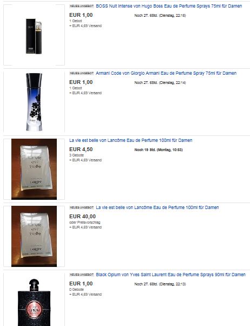Click the Neues Angebot badge on Armani Code
250x326 pixels.
point(82,74)
